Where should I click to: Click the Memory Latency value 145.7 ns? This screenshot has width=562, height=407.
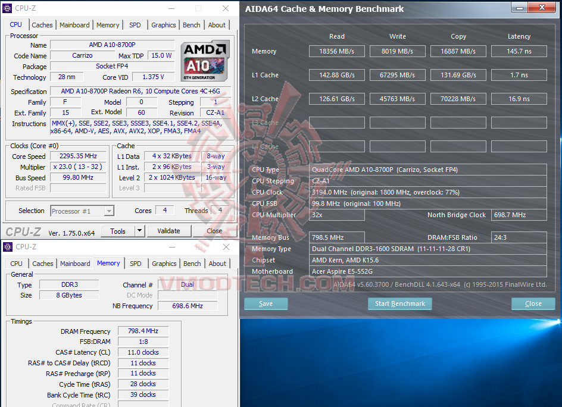(x=519, y=51)
